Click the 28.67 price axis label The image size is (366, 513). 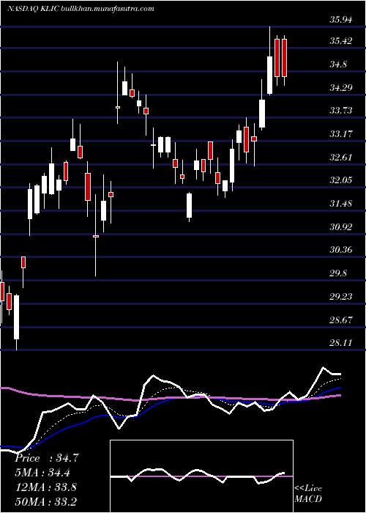pyautogui.click(x=341, y=320)
